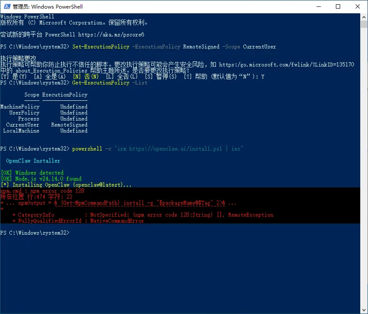Close the PowerShell window
This screenshot has height=314, width=368.
[358, 6]
